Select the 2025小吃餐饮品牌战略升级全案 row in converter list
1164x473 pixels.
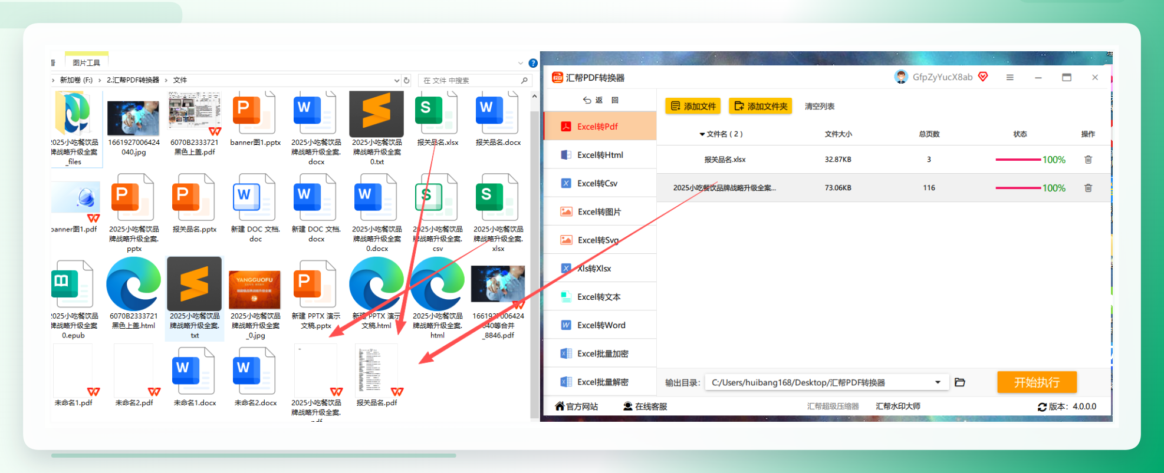pos(884,188)
